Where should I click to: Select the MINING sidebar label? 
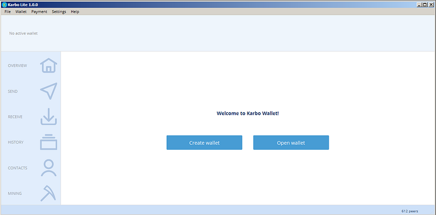(x=15, y=193)
